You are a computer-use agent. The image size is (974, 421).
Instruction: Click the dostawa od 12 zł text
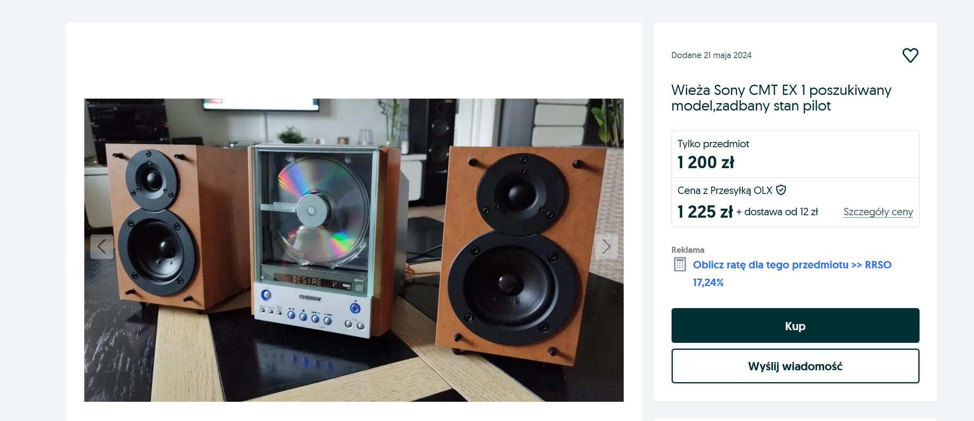pos(781,212)
